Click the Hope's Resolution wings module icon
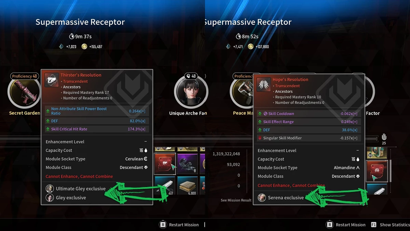This screenshot has width=410, height=231. tap(264, 85)
